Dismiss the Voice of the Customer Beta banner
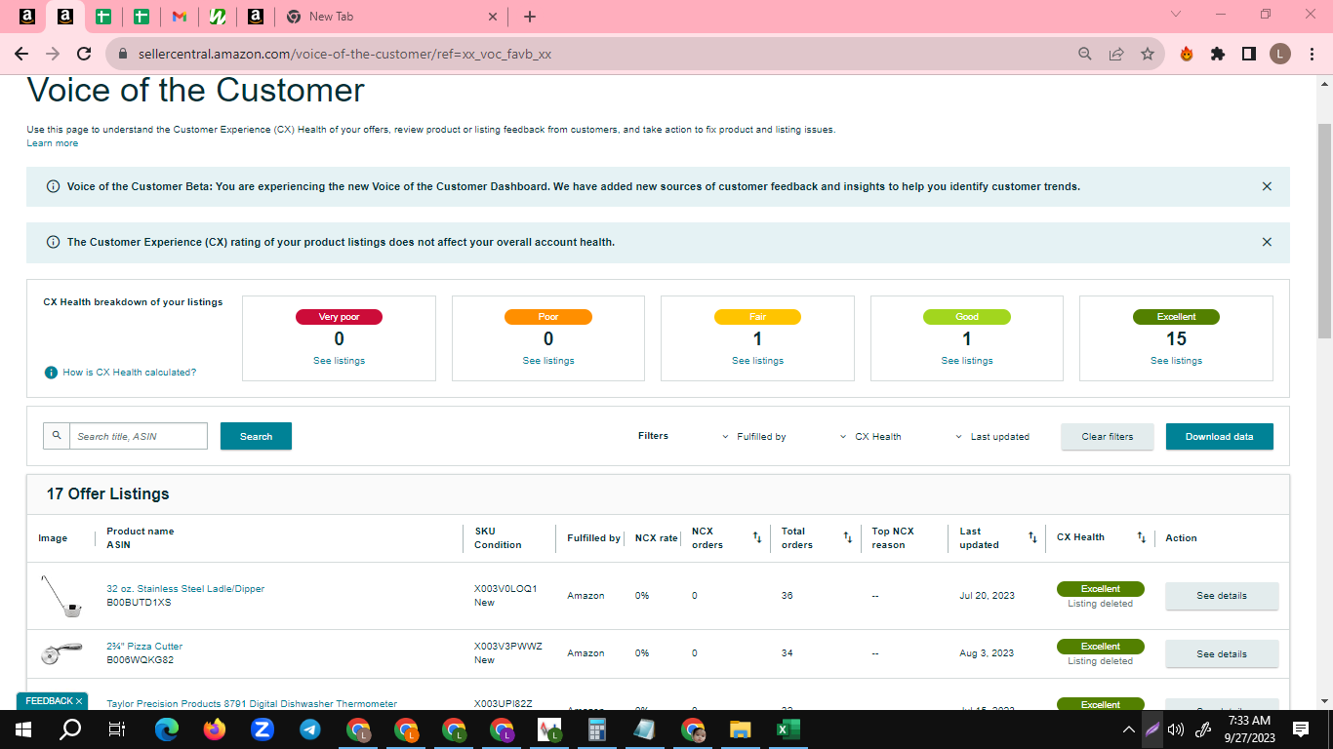Screen dimensions: 1333x749 1267,186
